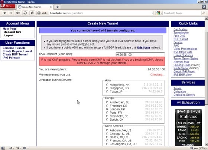Screen dimensions: 208x150
Task: Click the Main Page menu item
Action: pyautogui.click(x=10, y=29)
